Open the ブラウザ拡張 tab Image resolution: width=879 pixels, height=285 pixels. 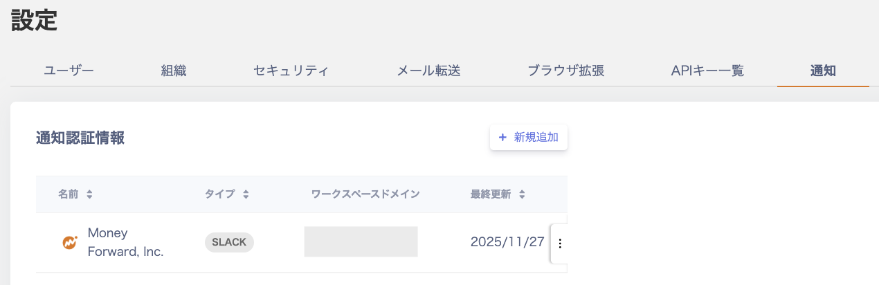tap(566, 71)
